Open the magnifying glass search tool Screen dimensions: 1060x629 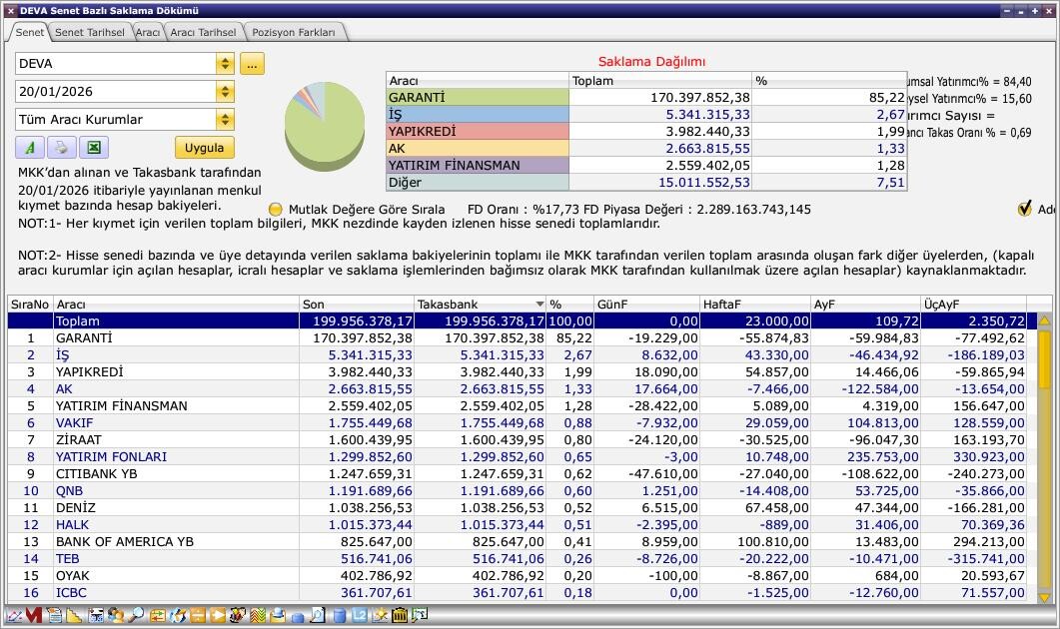coord(135,616)
